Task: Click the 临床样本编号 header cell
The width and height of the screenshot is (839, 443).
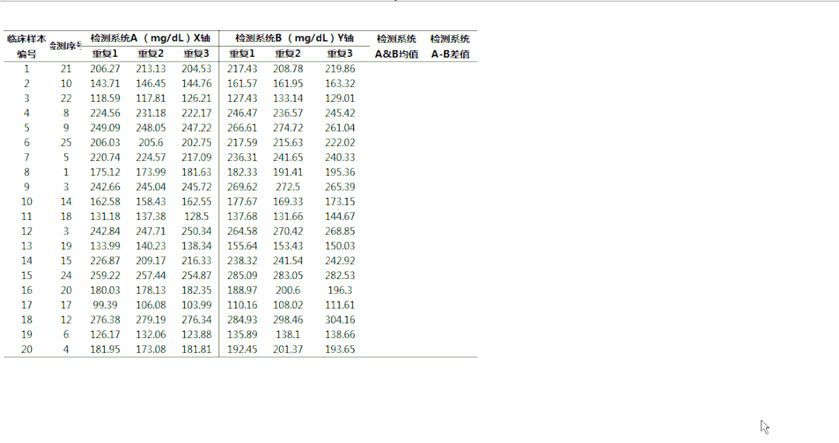Action: click(x=26, y=46)
